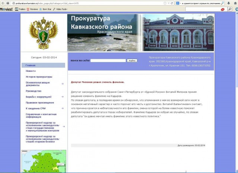Click the browser search magnifier icon

(x=222, y=3)
